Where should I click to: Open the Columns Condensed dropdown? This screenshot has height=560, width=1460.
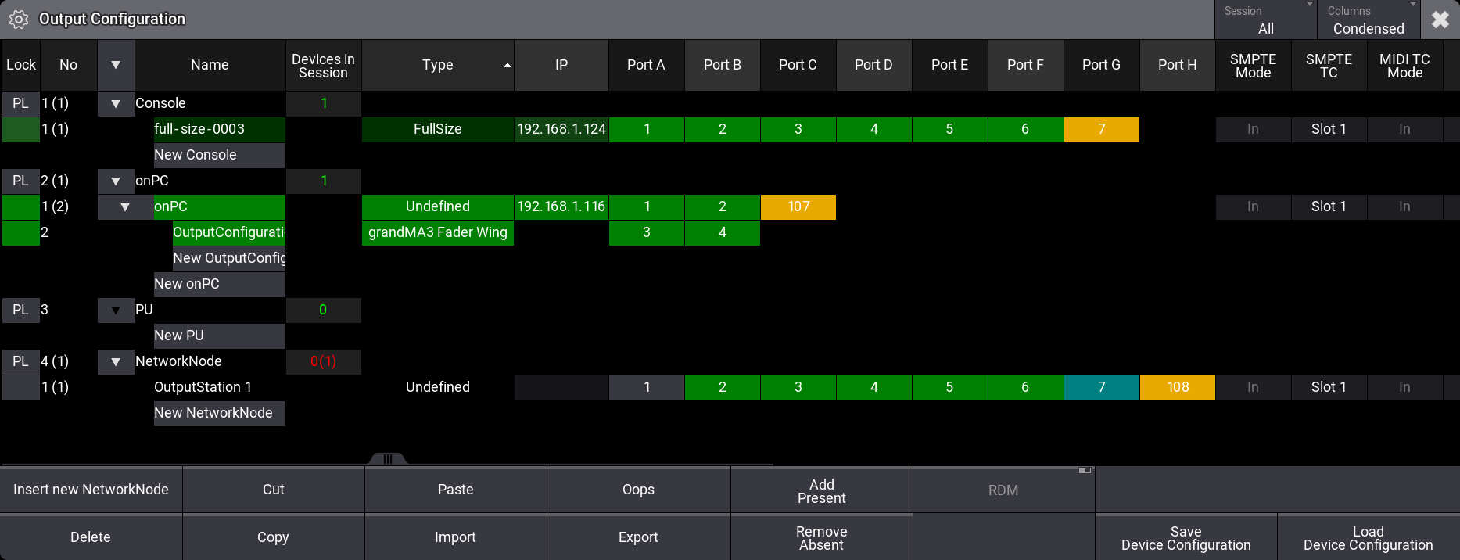tap(1368, 20)
